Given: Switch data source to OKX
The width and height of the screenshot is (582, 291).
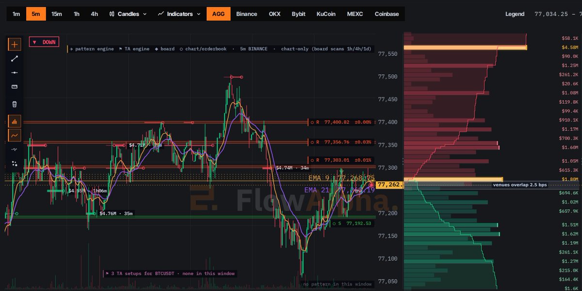Looking at the screenshot, I should pyautogui.click(x=275, y=14).
